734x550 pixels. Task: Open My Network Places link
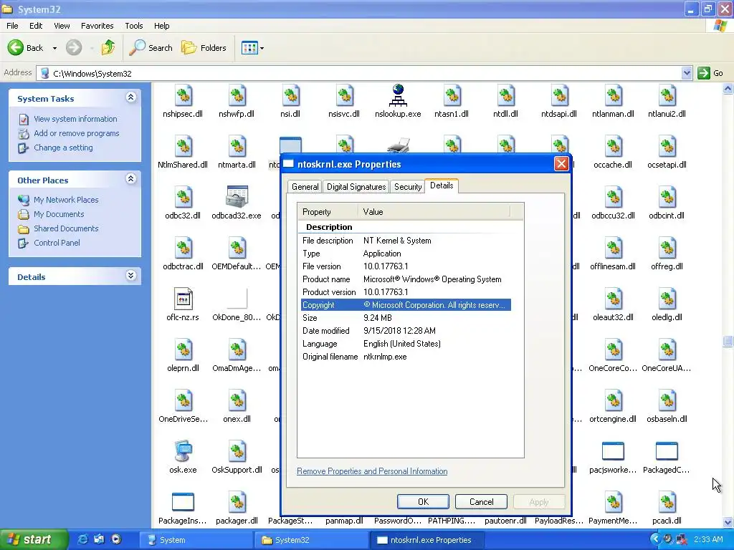tap(66, 200)
